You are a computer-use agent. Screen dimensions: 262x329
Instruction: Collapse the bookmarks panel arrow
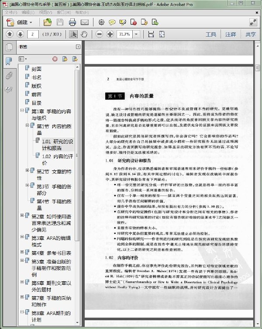(x=78, y=47)
